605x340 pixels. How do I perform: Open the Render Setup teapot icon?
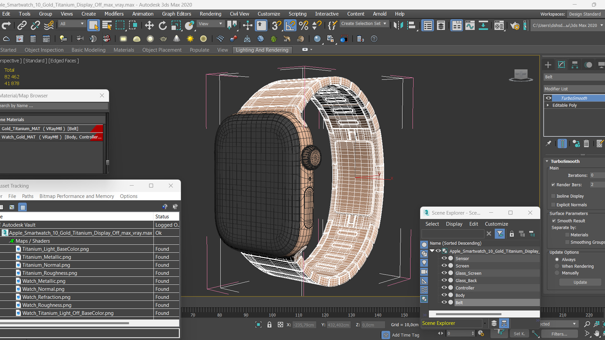[x=515, y=25]
